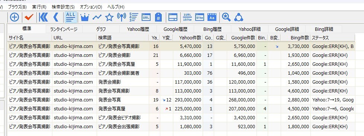The width and height of the screenshot is (364, 136).
Task: Switch to the Google詳細 tab
Action: pos(287,29)
